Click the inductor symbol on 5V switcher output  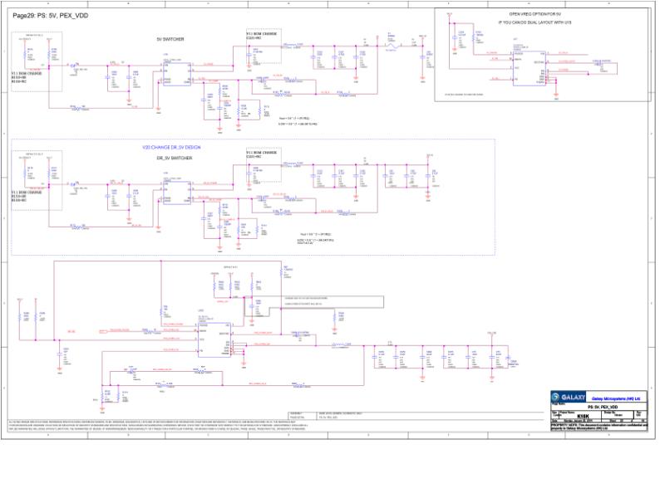click(393, 46)
